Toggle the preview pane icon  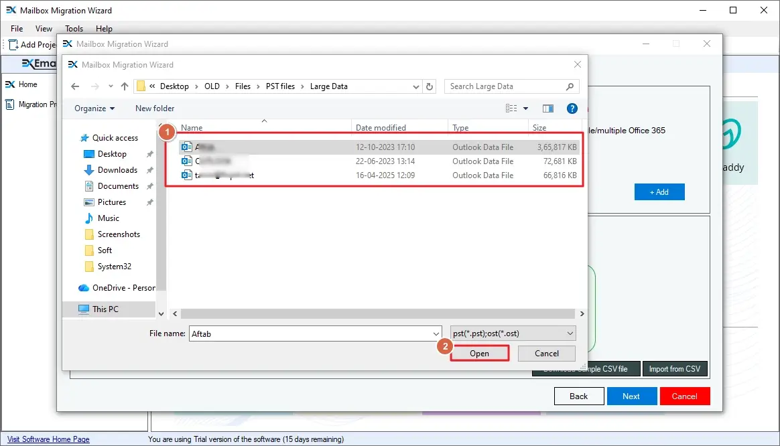coord(547,108)
